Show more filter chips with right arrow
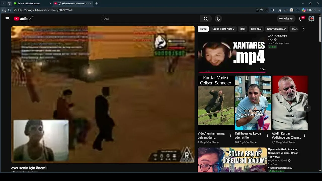This screenshot has height=181, width=322. [x=304, y=29]
